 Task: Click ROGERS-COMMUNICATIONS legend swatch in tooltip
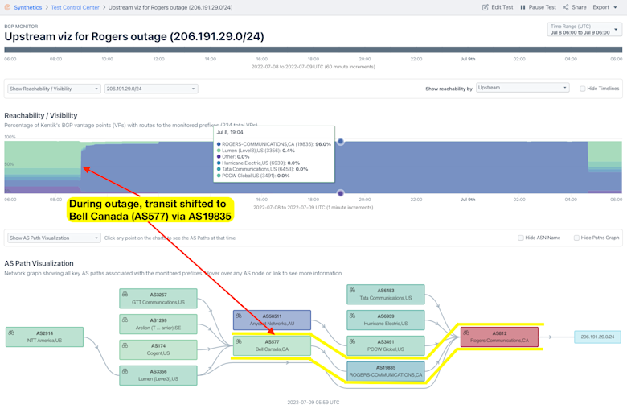coord(219,144)
